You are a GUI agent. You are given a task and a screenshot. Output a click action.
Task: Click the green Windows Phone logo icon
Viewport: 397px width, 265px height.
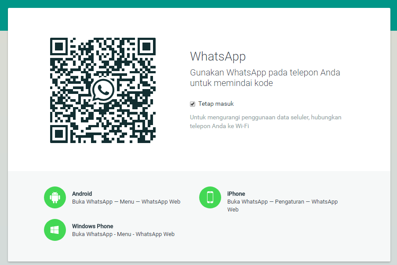pyautogui.click(x=55, y=230)
